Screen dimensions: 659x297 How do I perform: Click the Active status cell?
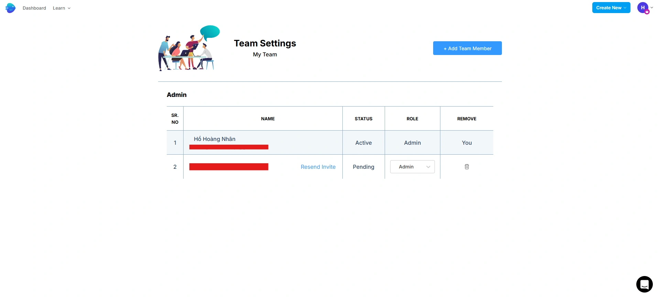pyautogui.click(x=363, y=143)
